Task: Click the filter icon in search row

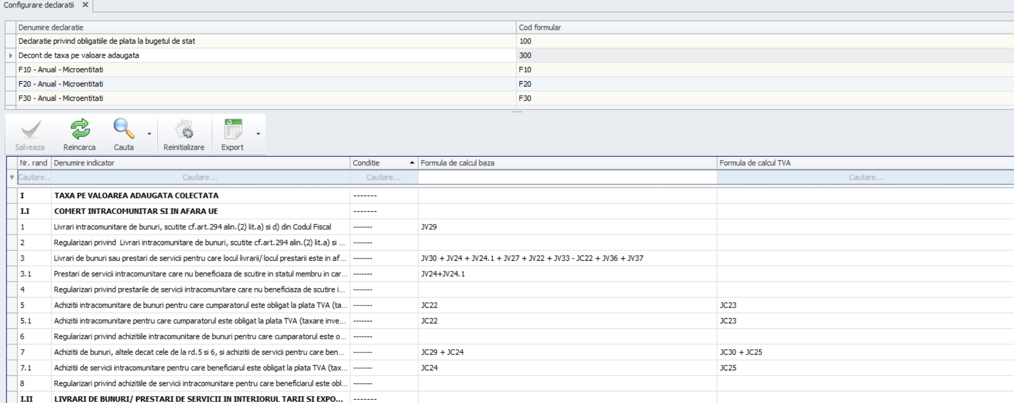Action: [x=11, y=178]
